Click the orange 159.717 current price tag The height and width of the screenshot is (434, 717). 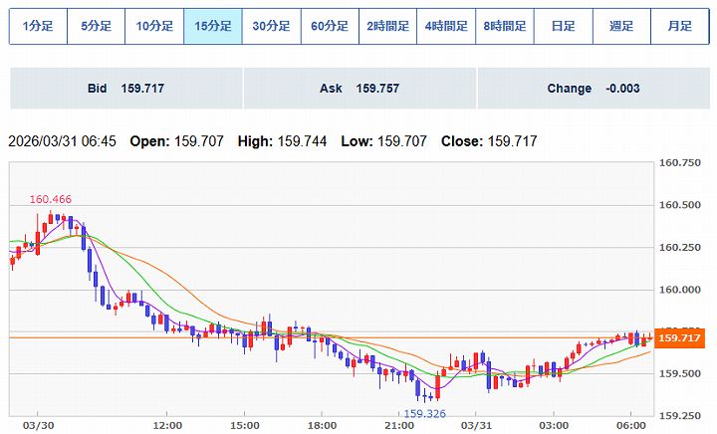point(681,338)
